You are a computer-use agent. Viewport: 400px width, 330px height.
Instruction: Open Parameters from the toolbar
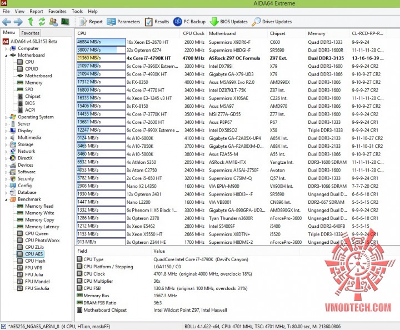click(x=123, y=22)
